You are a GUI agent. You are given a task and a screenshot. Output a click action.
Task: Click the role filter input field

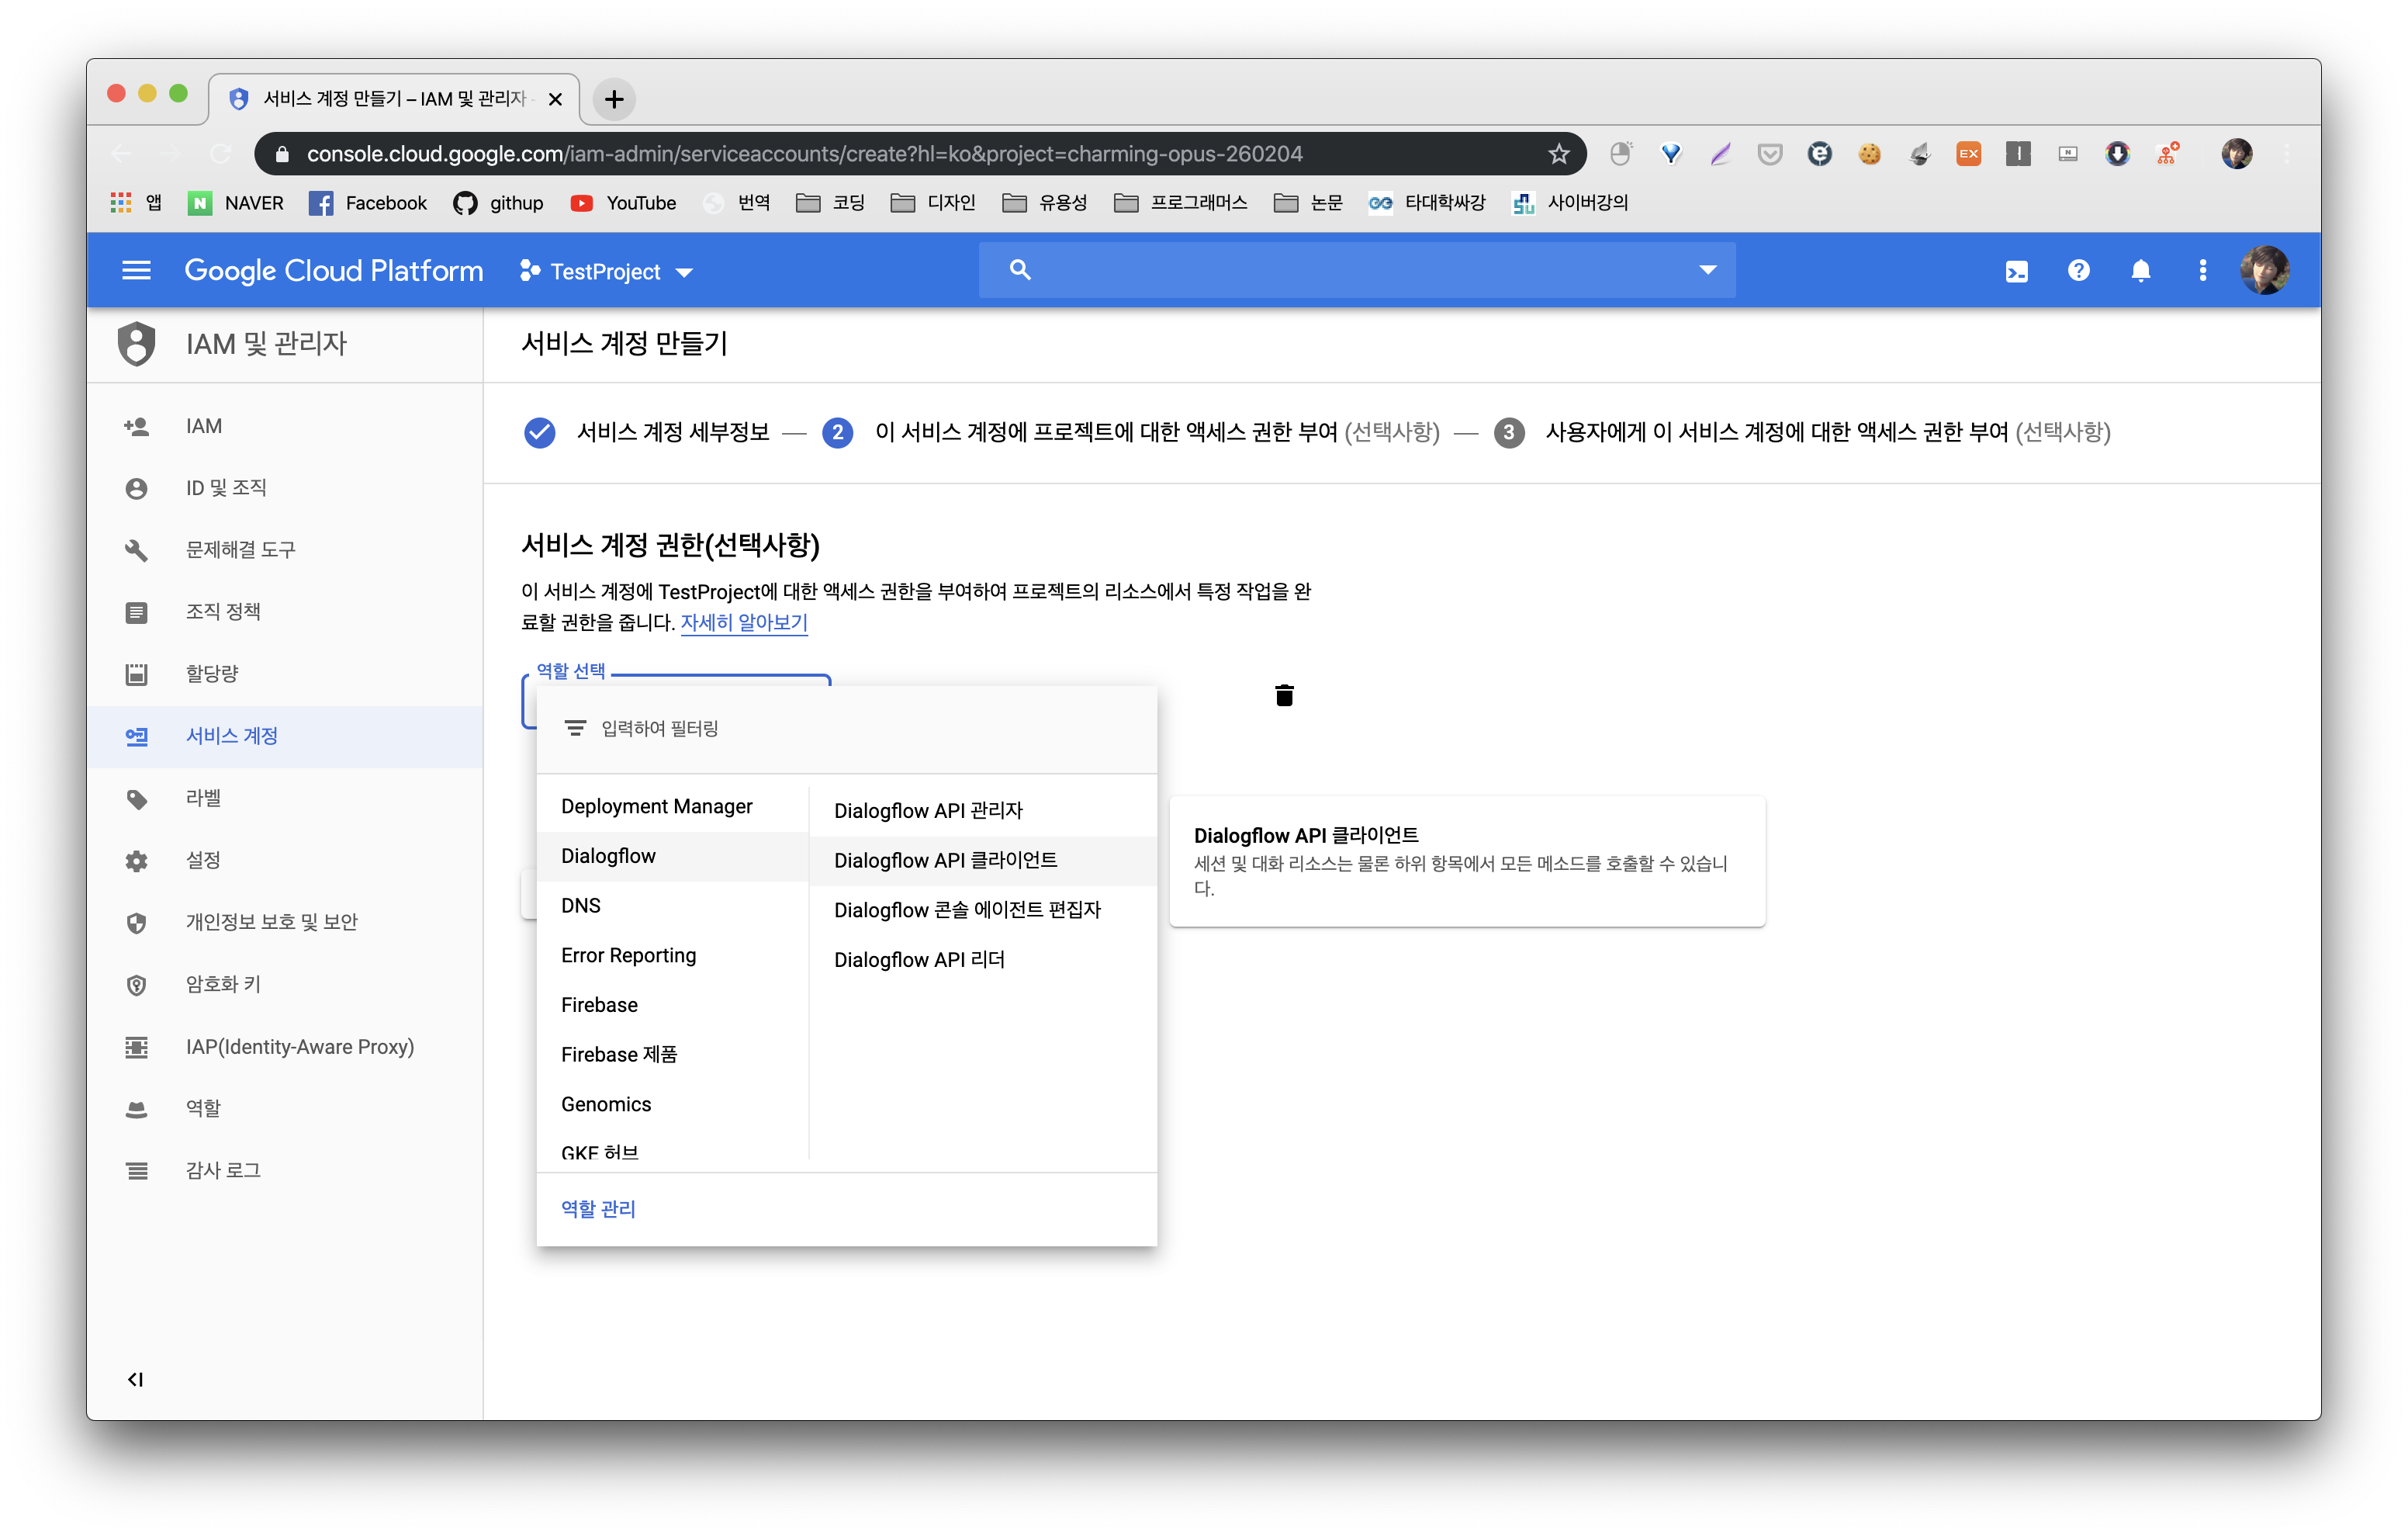pyautogui.click(x=860, y=729)
